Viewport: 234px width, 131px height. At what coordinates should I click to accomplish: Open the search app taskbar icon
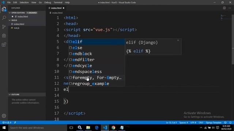click(80, 128)
